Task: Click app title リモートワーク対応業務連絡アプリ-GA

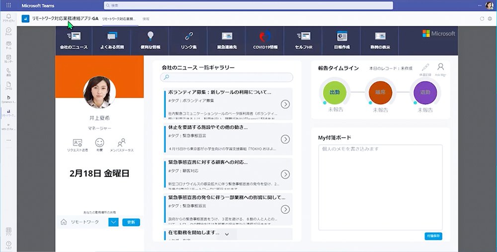Action: tap(65, 19)
